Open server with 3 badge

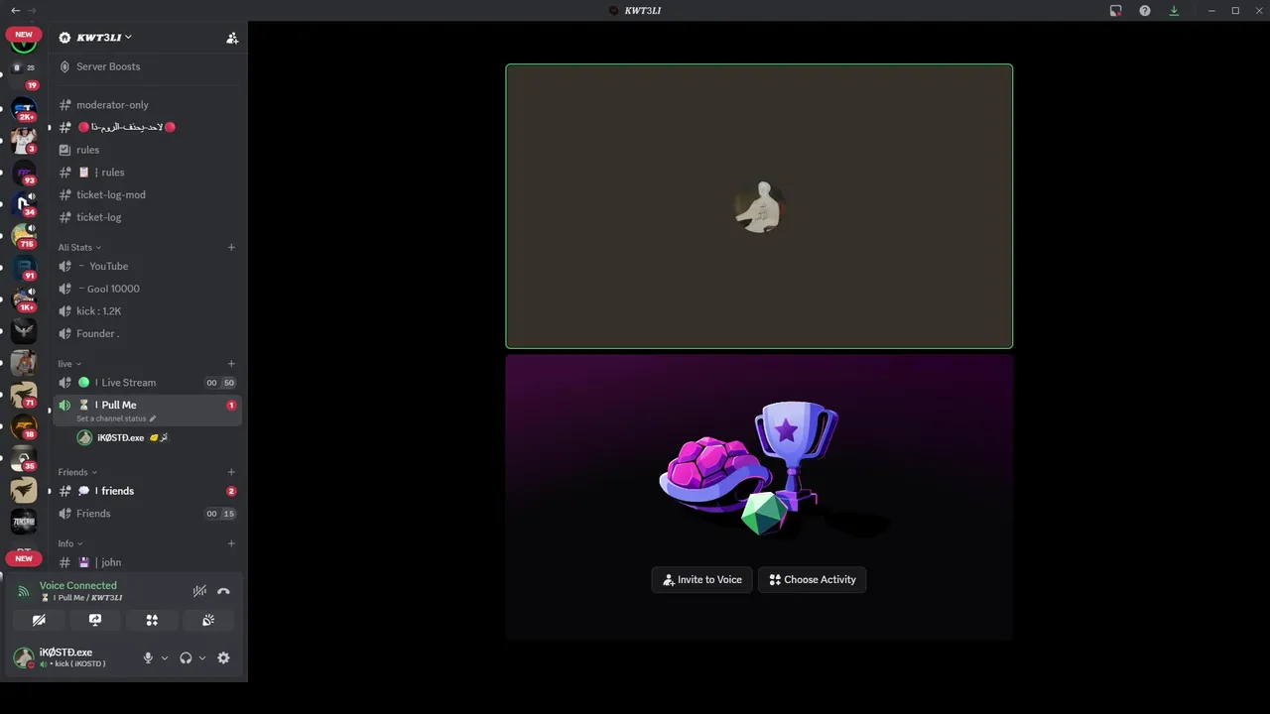[x=24, y=141]
